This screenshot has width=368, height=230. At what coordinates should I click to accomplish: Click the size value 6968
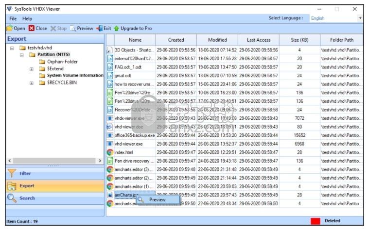click(300, 144)
